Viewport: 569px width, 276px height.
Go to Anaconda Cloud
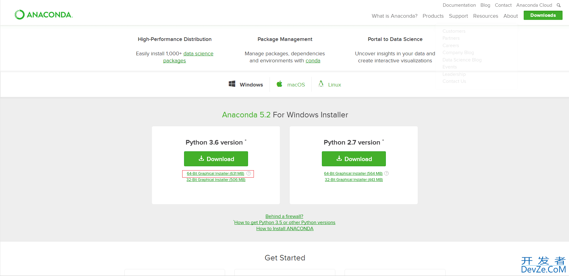(x=534, y=5)
